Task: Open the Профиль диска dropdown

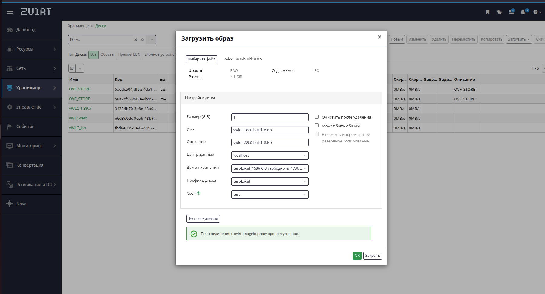Action: [270, 181]
